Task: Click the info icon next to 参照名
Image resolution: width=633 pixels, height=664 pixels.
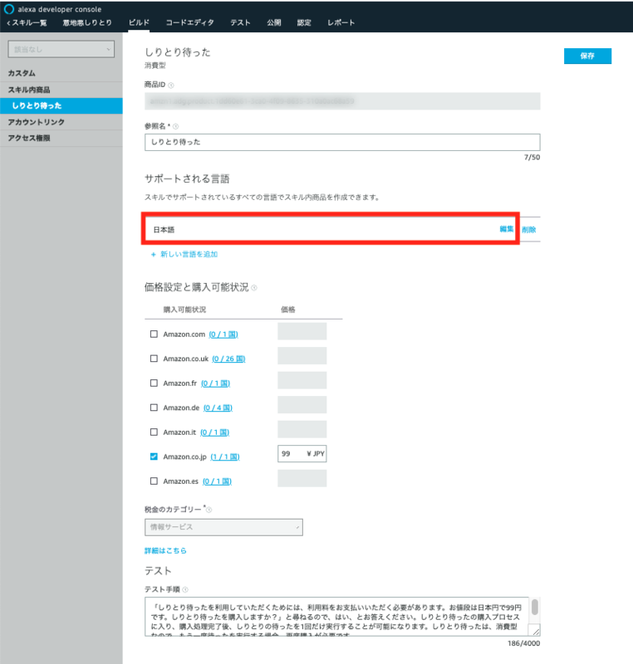Action: pos(176,126)
